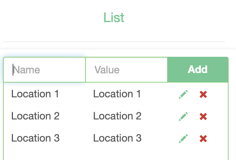Click into the Value input field

126,70
